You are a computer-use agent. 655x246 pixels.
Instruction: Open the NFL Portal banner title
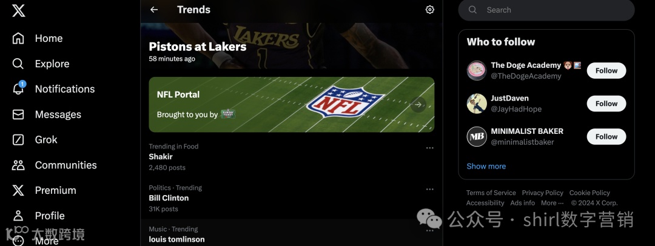tap(178, 95)
